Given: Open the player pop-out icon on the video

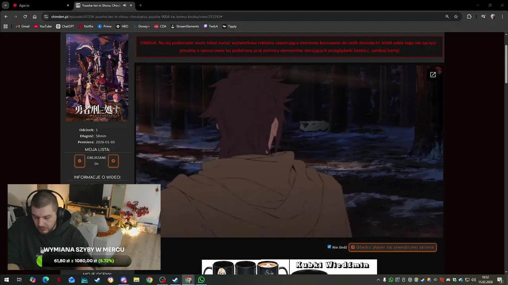Looking at the screenshot, I should point(433,74).
